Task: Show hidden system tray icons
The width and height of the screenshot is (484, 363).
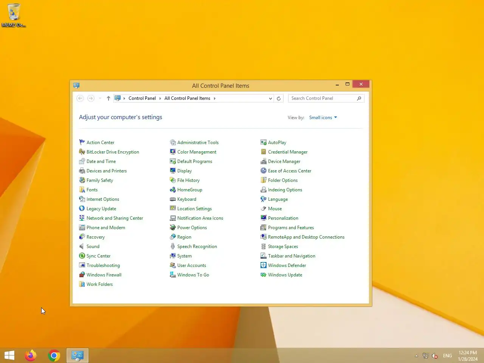Action: tap(416, 356)
